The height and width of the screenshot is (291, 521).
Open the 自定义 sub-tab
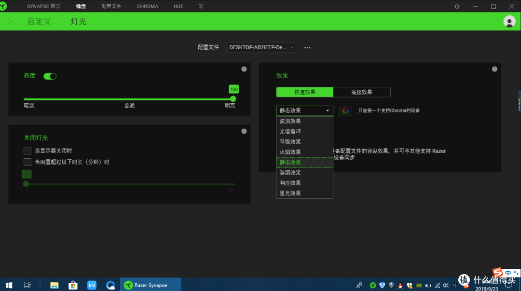[39, 22]
